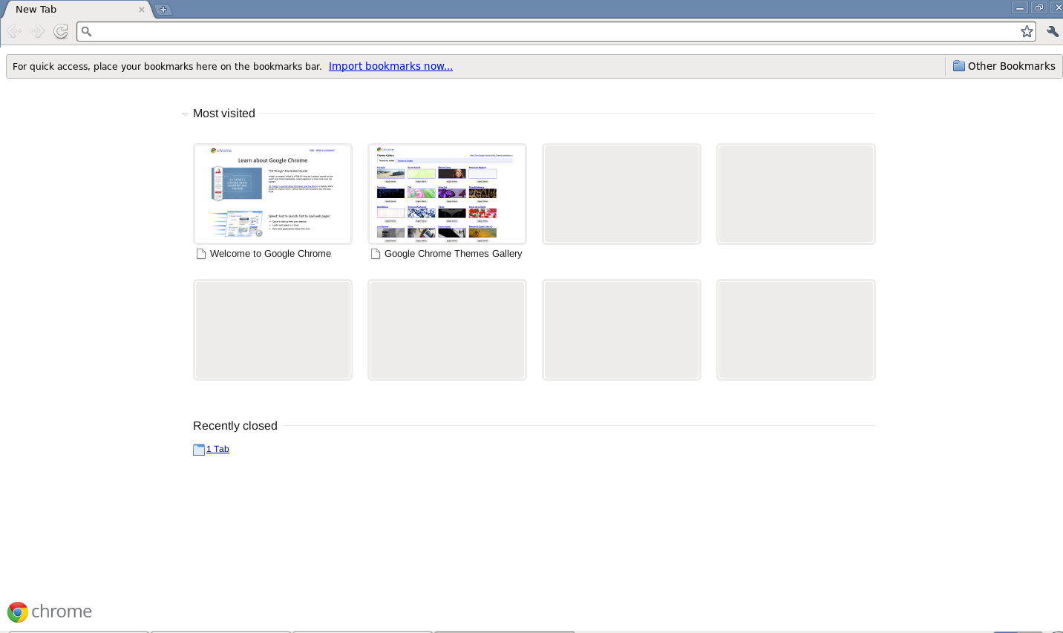Click the Back navigation arrow

point(13,31)
